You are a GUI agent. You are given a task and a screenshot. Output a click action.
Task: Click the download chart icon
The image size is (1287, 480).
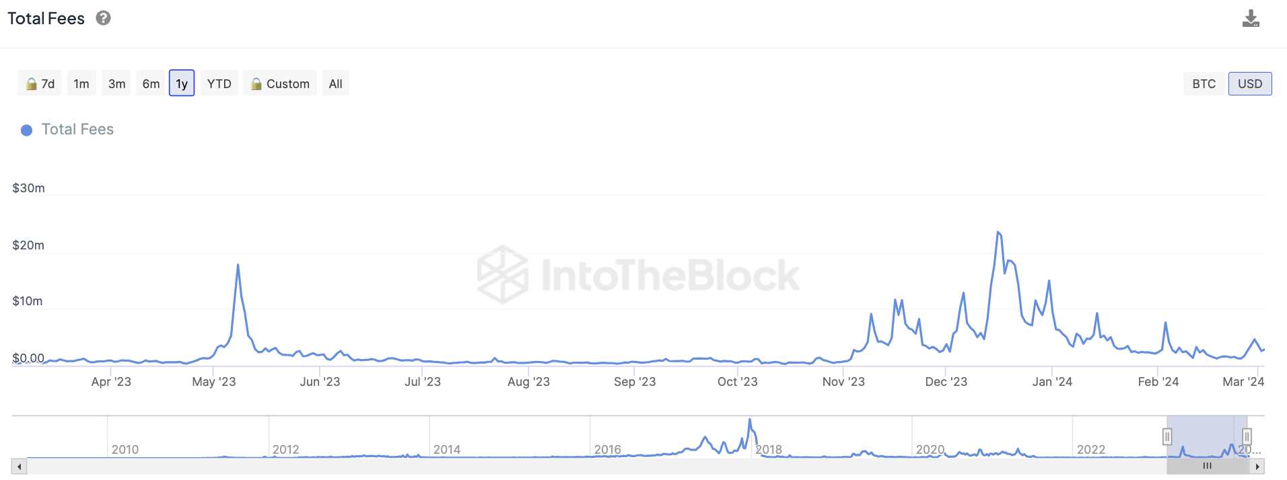(x=1251, y=19)
